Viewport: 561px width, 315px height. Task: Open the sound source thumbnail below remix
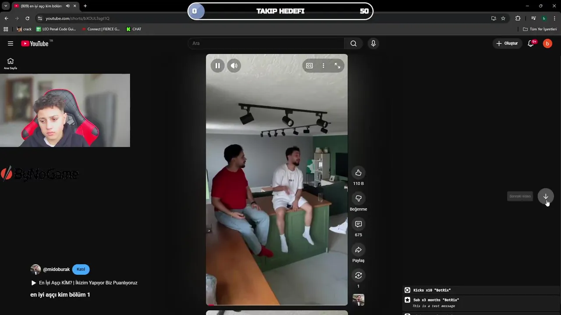click(x=359, y=300)
